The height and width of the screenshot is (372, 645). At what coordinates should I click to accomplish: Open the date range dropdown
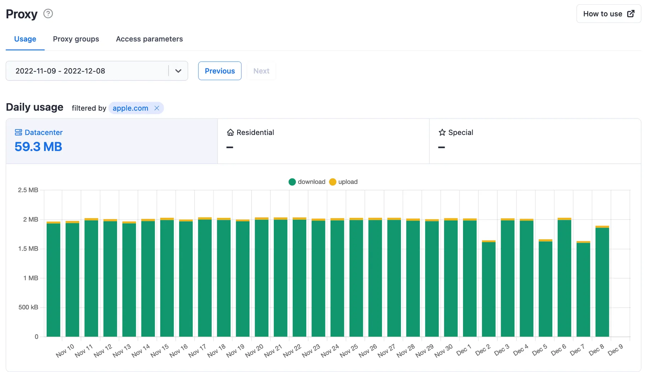coord(97,71)
